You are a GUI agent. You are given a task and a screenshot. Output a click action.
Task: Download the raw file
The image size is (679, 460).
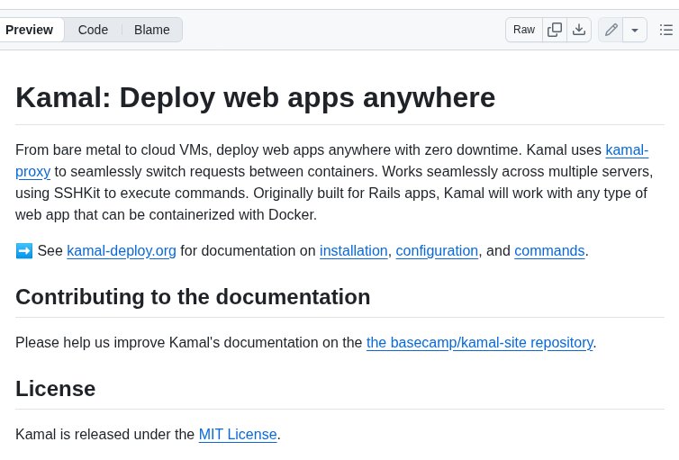(579, 30)
